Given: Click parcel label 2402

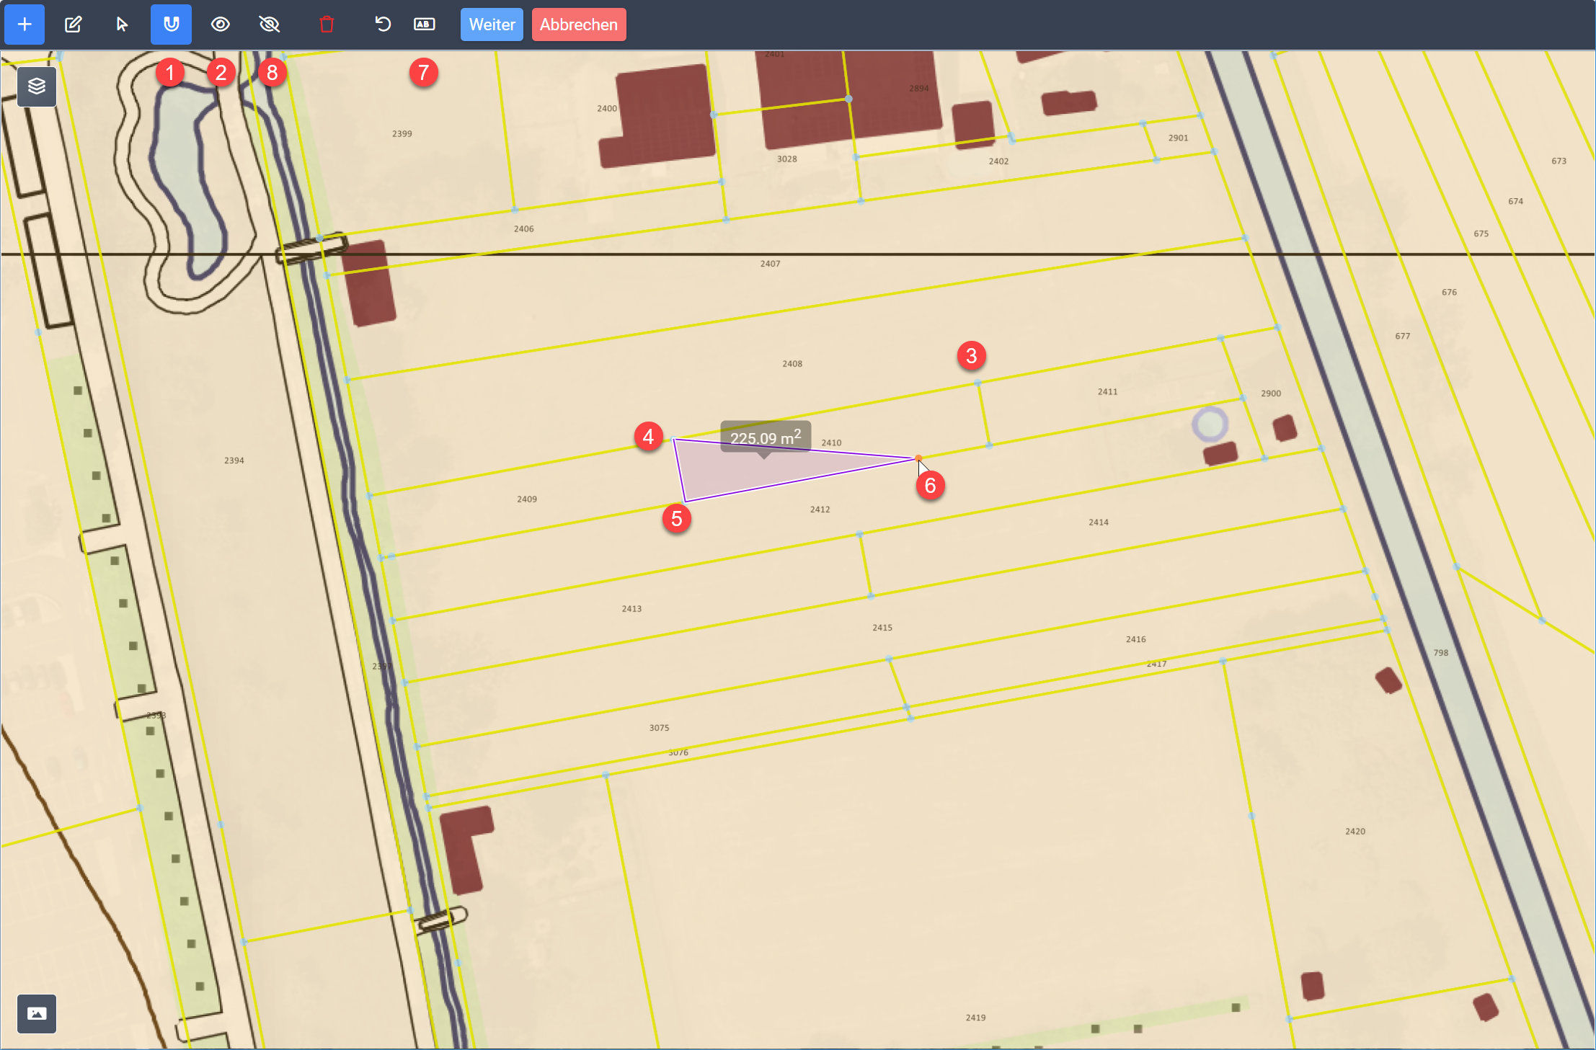Looking at the screenshot, I should pyautogui.click(x=998, y=161).
